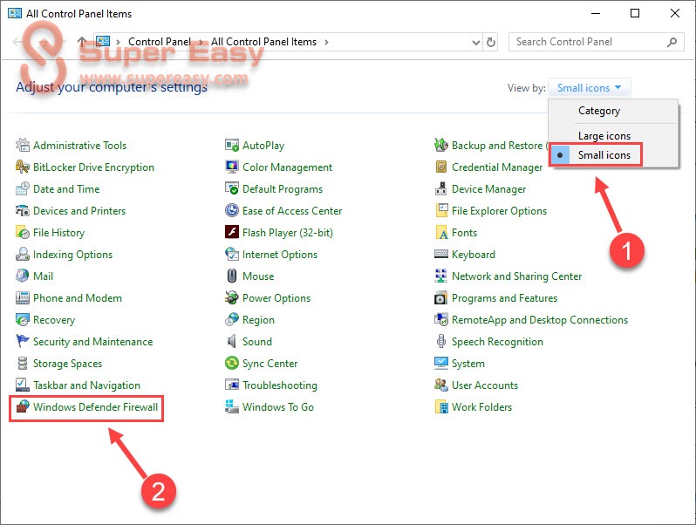
Task: Open the Troubleshooting link
Action: [280, 385]
